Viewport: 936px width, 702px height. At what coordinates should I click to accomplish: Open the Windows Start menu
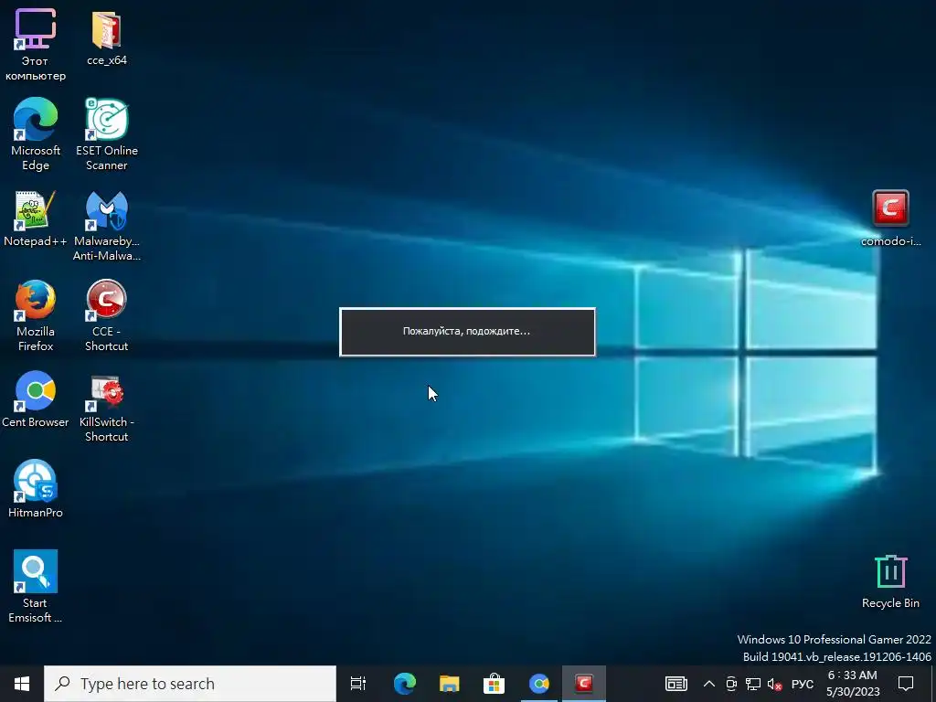22,684
